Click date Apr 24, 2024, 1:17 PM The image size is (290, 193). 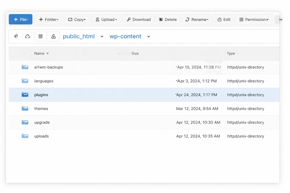pyautogui.click(x=197, y=95)
